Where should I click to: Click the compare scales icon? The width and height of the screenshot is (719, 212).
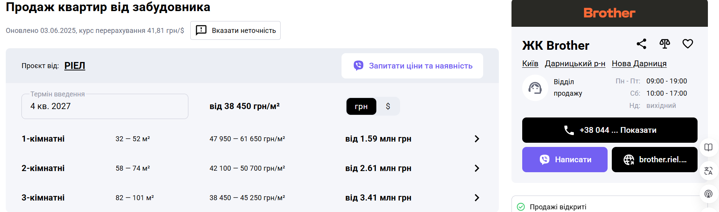pyautogui.click(x=665, y=44)
